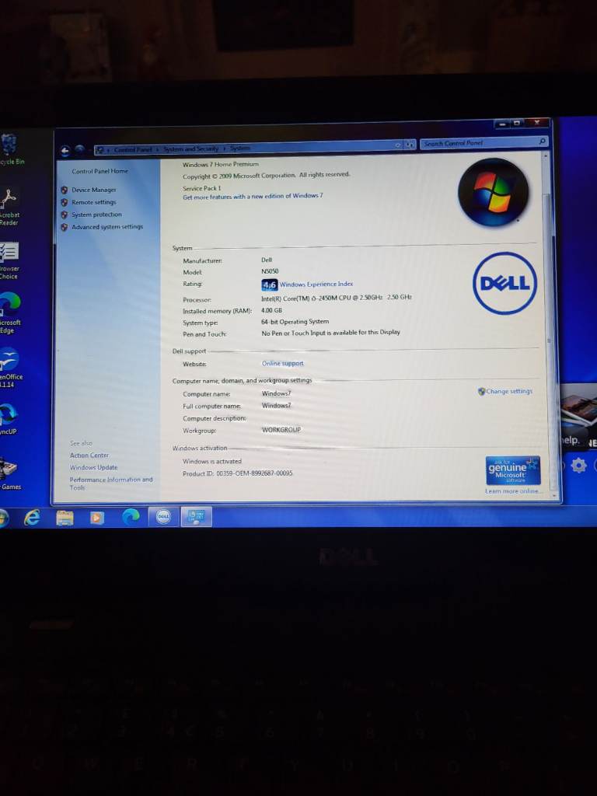Click the Windows logo orb image
The image size is (597, 796).
pyautogui.click(x=493, y=192)
